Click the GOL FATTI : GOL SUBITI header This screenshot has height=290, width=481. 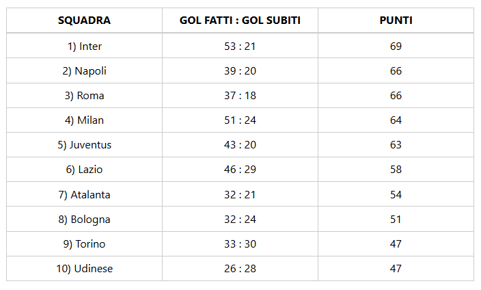point(240,21)
